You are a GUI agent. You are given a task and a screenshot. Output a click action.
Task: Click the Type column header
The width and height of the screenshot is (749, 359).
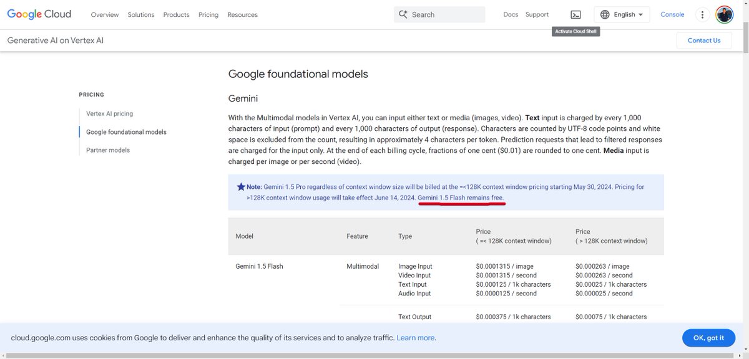[x=405, y=236]
